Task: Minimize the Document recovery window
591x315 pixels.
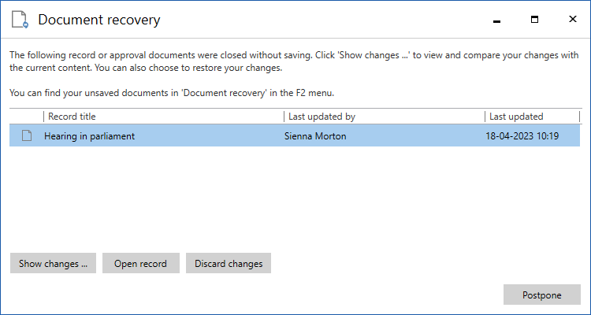Action: point(496,20)
